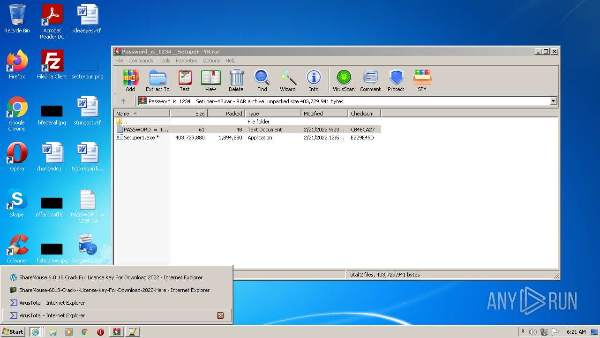Launch Firefox from the desktop
The image size is (600, 338).
point(17,65)
